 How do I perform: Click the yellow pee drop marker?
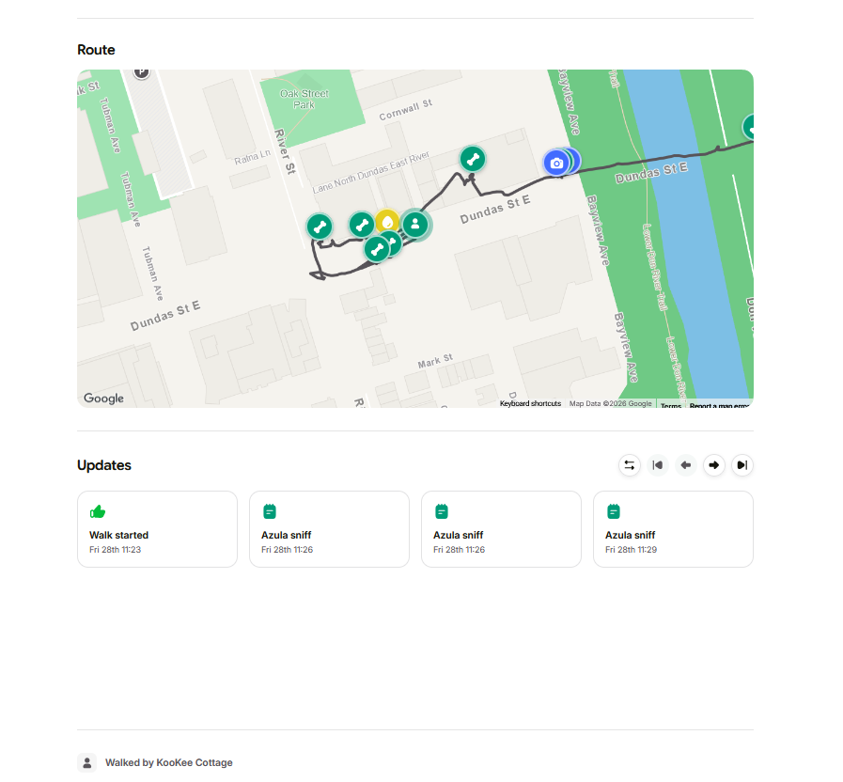point(387,221)
